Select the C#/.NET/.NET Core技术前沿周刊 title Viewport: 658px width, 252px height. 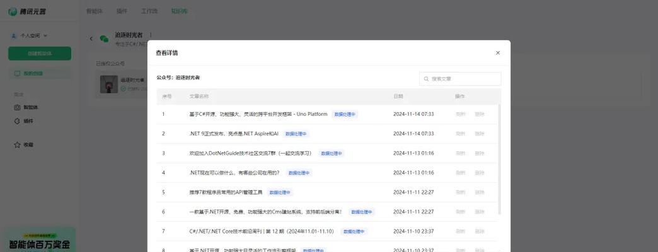pyautogui.click(x=262, y=231)
